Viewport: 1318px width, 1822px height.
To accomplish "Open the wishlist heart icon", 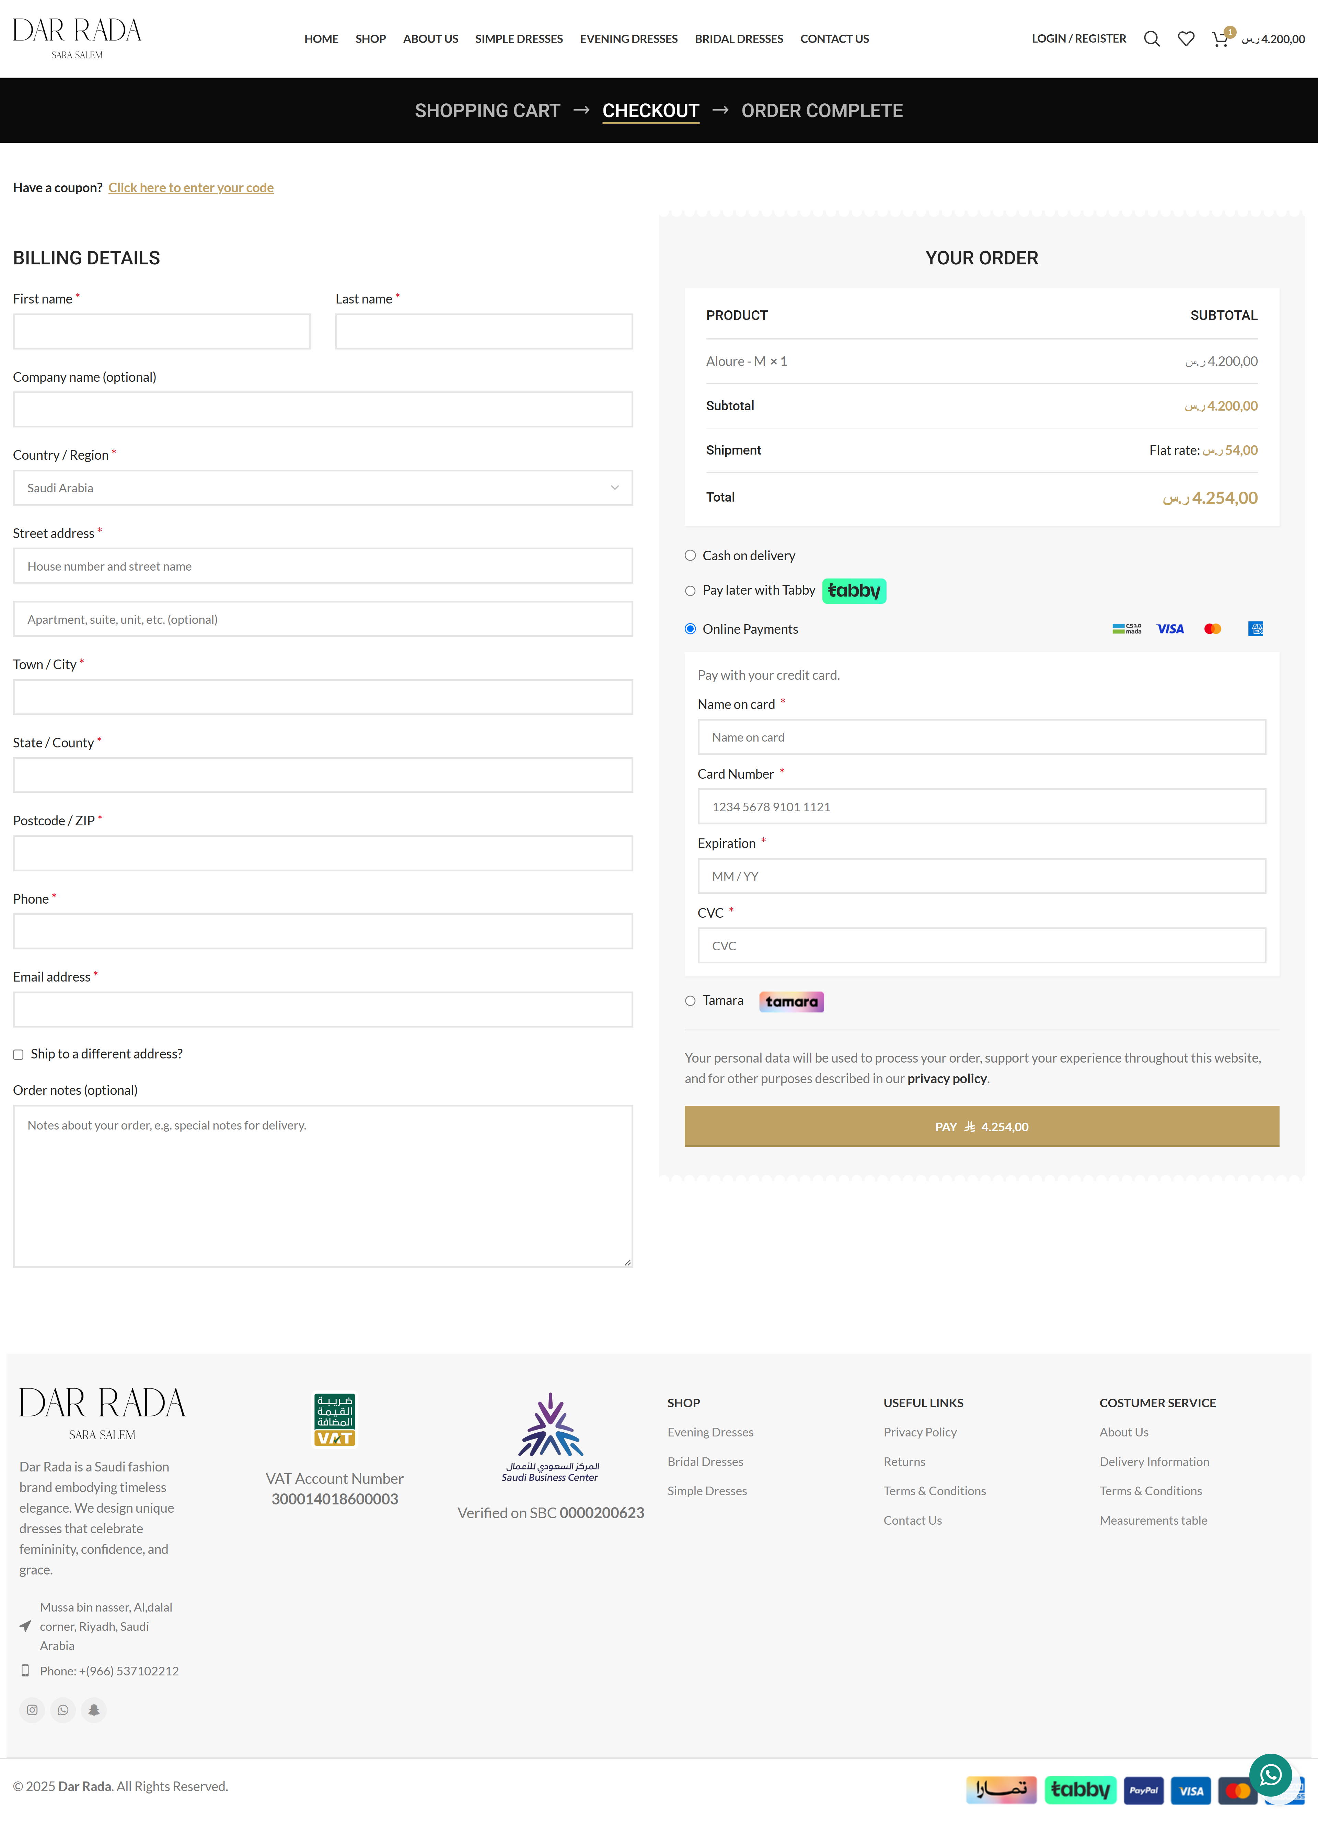I will (x=1186, y=38).
